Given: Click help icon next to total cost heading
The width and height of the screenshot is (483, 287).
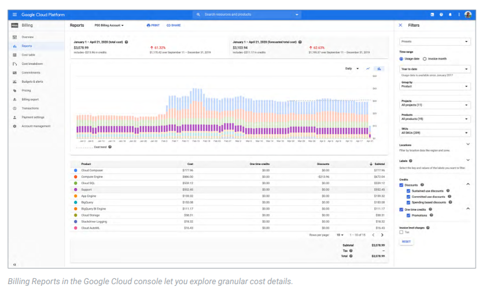Looking at the screenshot, I should point(126,42).
